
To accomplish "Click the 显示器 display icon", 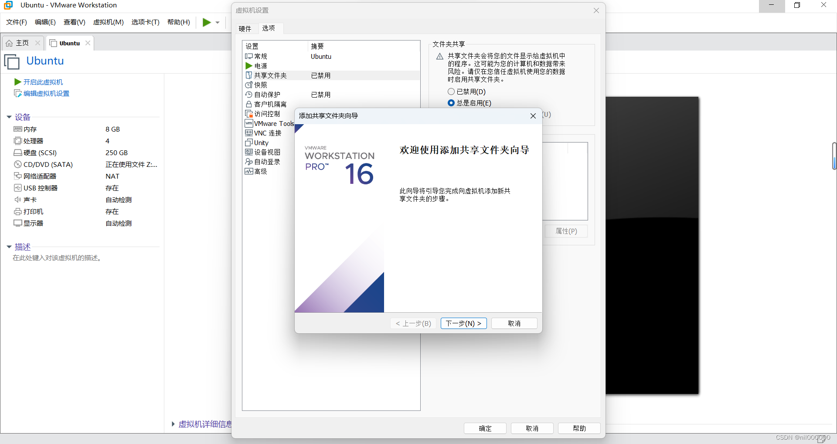I will 18,223.
